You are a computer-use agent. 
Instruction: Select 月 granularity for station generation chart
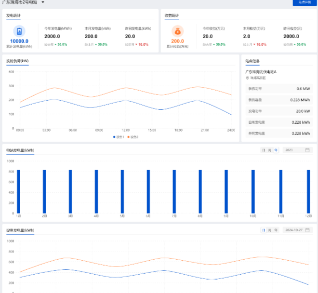click(x=270, y=150)
